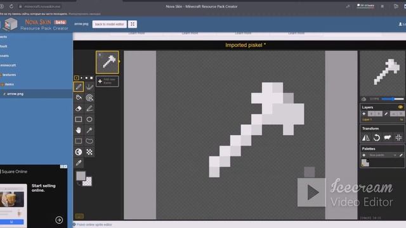Choose the smallest pen size
Screen dimensions: 406x228
click(x=76, y=78)
